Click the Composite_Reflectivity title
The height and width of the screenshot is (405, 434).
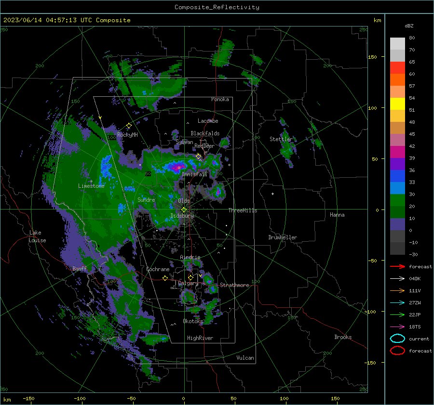(x=217, y=7)
